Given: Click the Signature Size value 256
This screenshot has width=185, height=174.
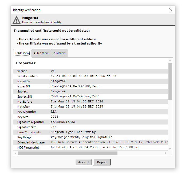Looking at the screenshot, I should (53, 127).
